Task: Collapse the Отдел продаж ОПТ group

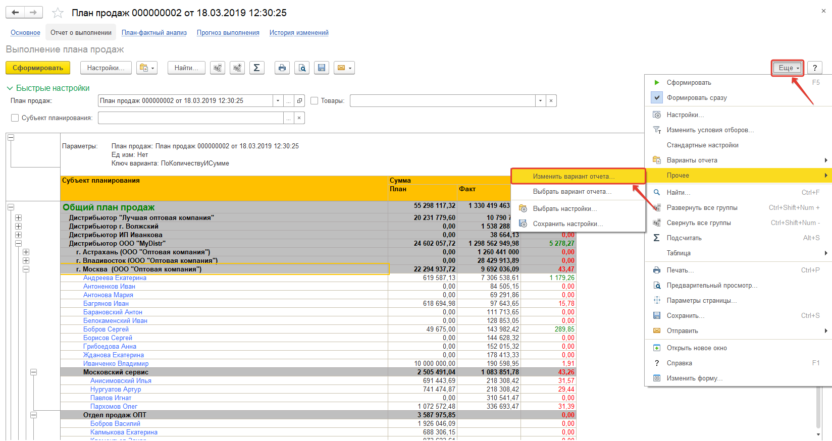Action: [x=33, y=415]
